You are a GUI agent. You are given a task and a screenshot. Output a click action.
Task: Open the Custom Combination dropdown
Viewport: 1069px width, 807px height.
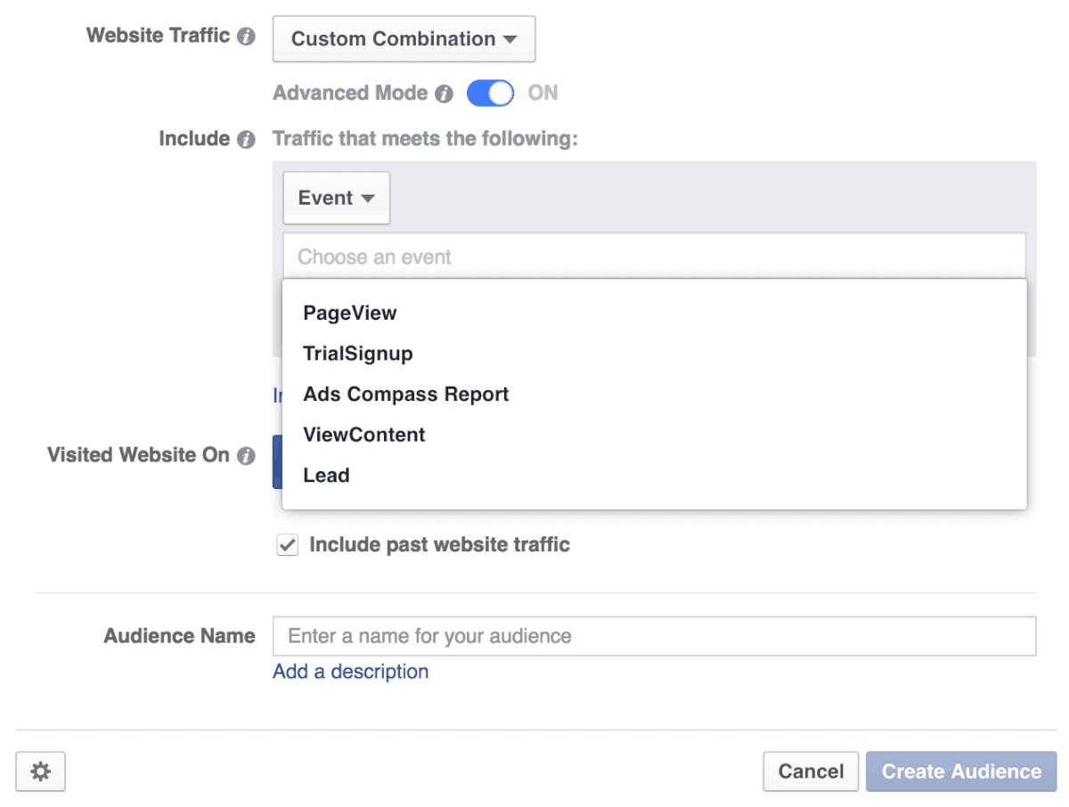point(404,39)
